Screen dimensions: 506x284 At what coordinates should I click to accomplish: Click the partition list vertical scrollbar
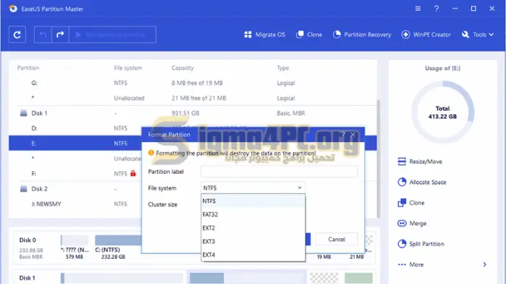pyautogui.click(x=378, y=159)
